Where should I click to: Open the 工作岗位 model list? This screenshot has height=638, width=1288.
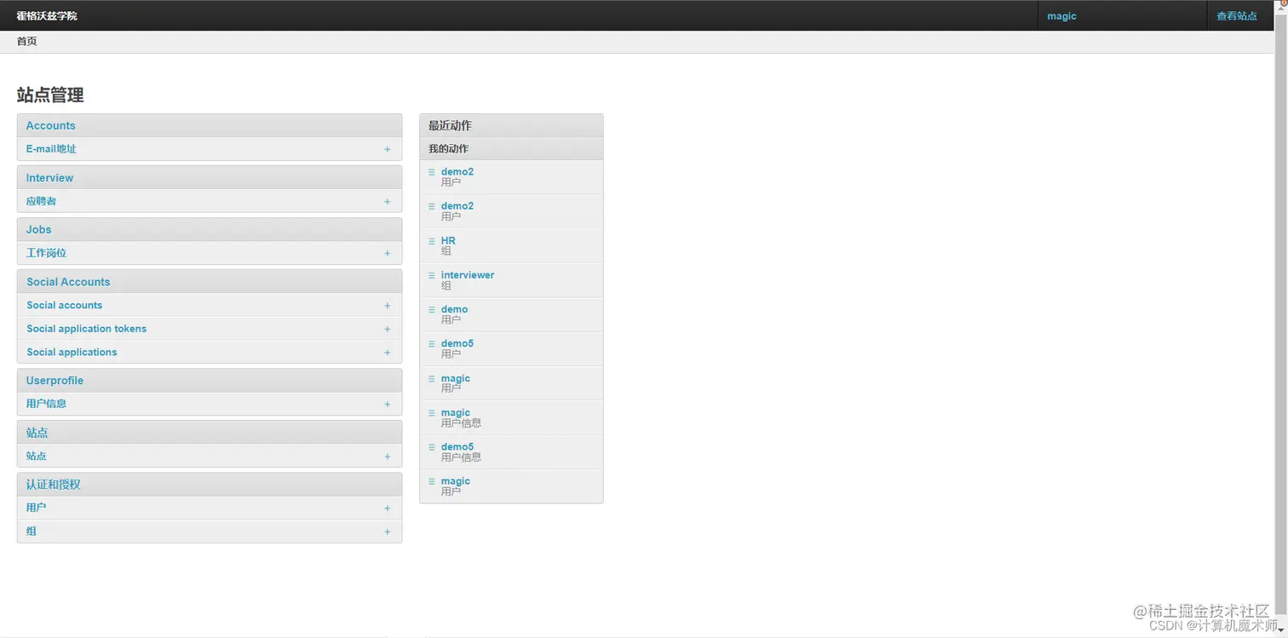(46, 253)
